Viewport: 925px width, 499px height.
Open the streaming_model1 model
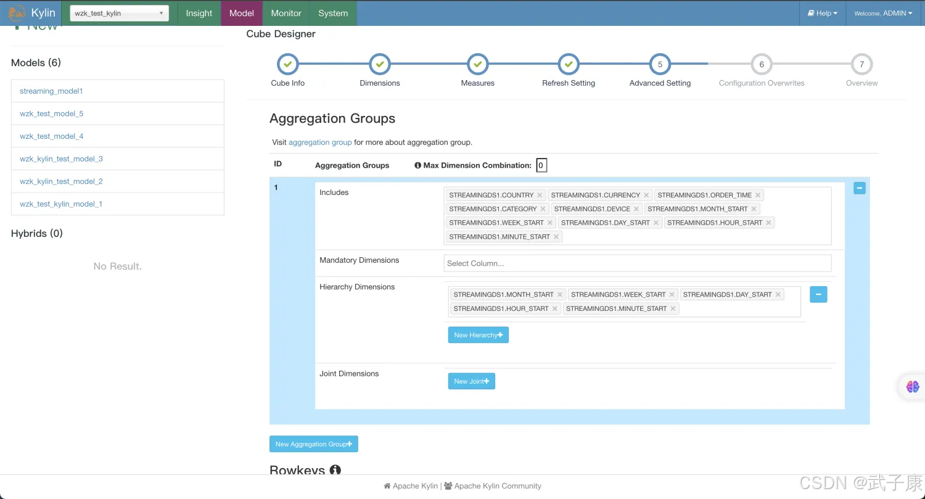51,91
